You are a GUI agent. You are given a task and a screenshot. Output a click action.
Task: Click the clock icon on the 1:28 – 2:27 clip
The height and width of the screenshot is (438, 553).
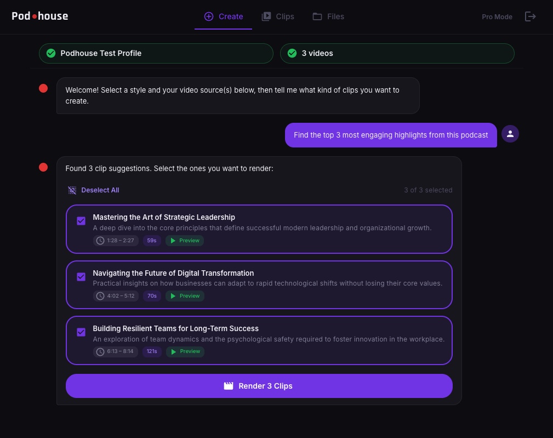pyautogui.click(x=100, y=241)
